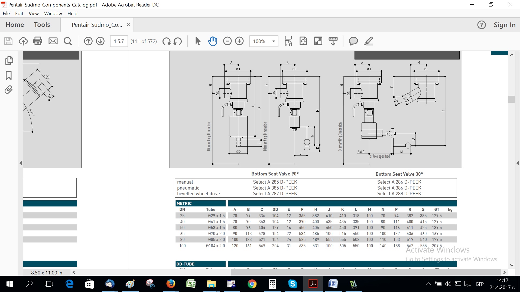Rotate page clockwise icon
Image resolution: width=520 pixels, height=292 pixels.
(x=167, y=41)
